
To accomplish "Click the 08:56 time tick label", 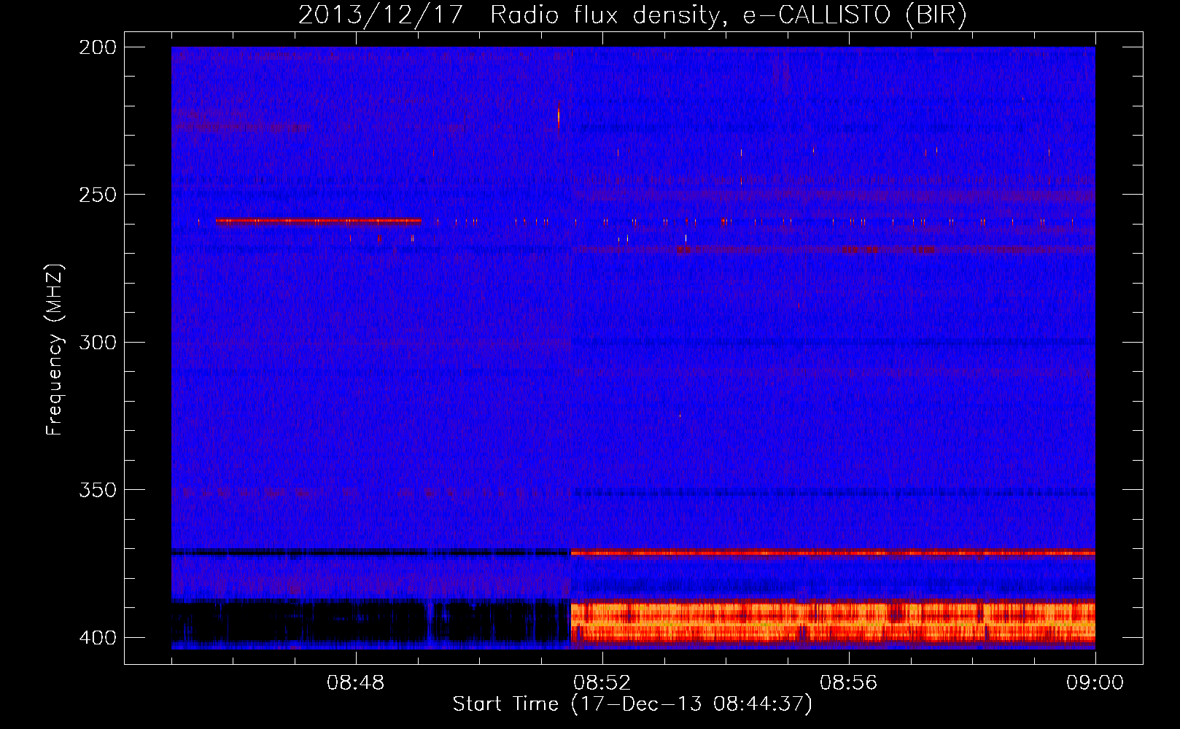I will pyautogui.click(x=848, y=683).
